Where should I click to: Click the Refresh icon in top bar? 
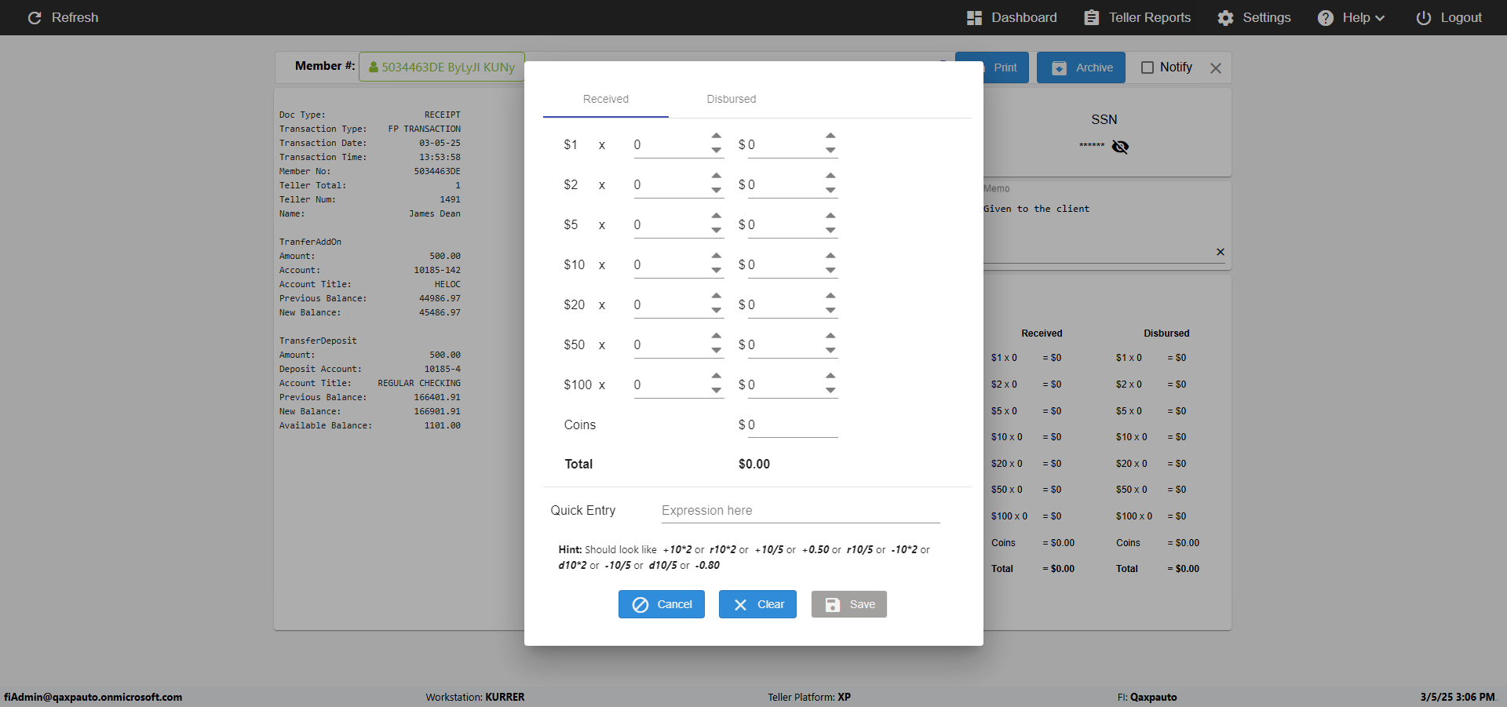[x=35, y=17]
